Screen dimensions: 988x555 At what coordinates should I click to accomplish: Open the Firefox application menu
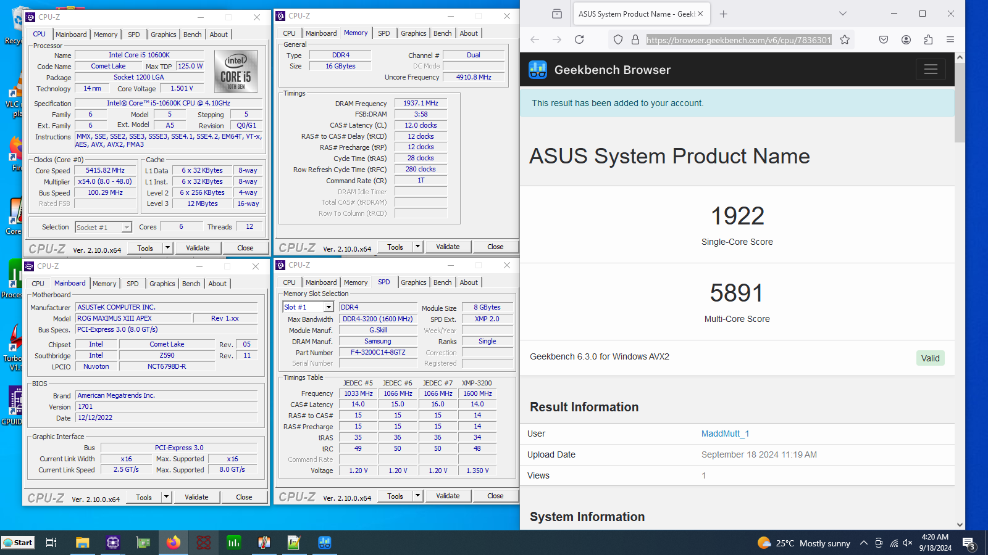[950, 39]
